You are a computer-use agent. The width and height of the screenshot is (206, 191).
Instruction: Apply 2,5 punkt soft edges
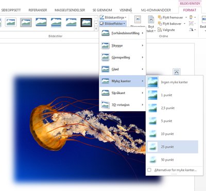173,108
